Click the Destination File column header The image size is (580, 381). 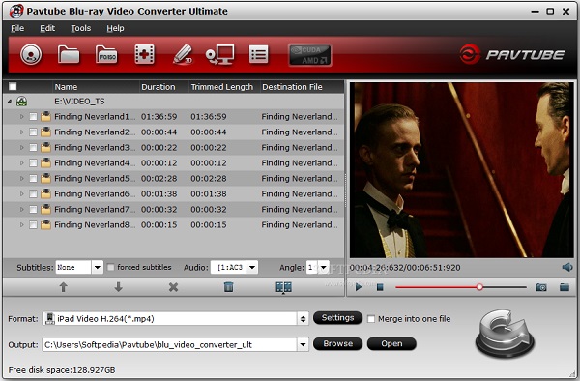pyautogui.click(x=302, y=87)
